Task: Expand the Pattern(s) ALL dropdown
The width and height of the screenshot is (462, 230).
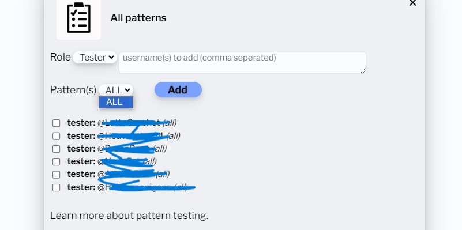Action: [116, 90]
